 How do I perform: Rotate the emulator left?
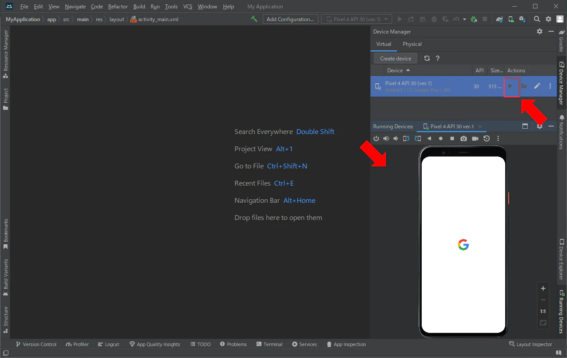tap(406, 138)
